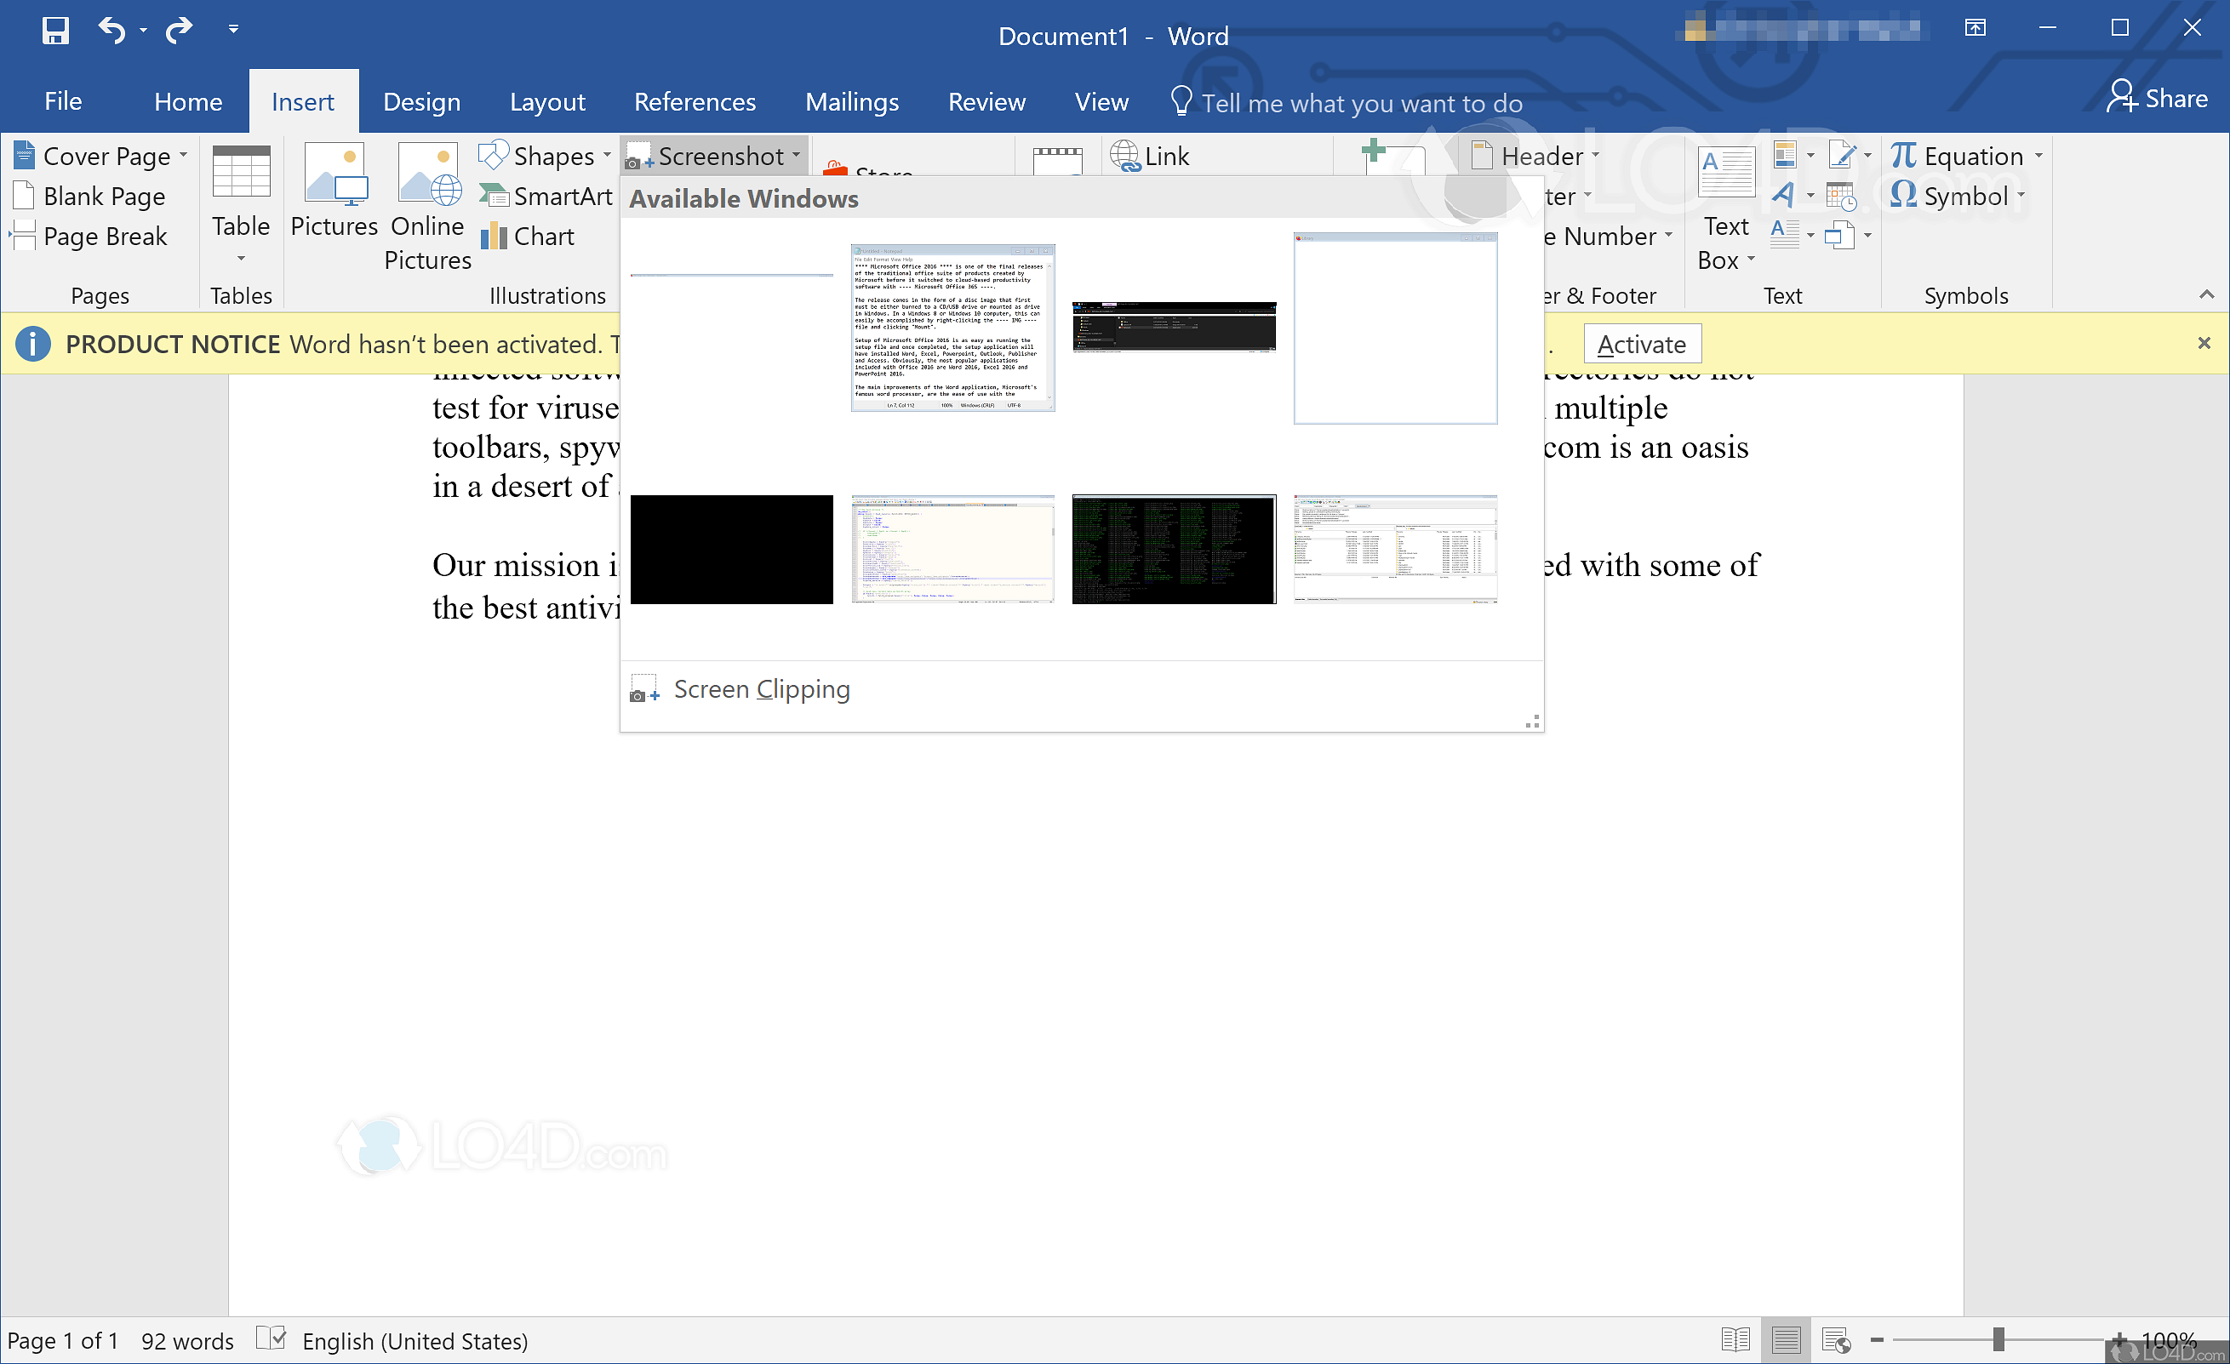Switch to Read Mode view
The image size is (2230, 1364).
click(1735, 1339)
